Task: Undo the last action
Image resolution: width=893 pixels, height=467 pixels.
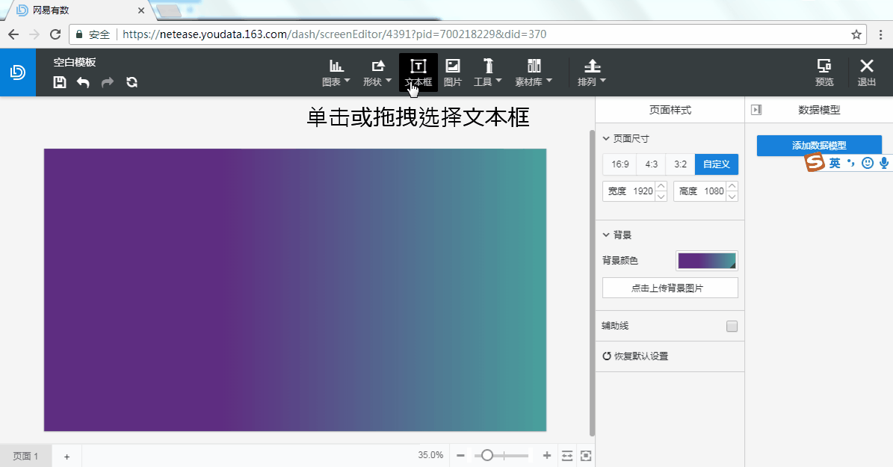Action: pos(83,82)
